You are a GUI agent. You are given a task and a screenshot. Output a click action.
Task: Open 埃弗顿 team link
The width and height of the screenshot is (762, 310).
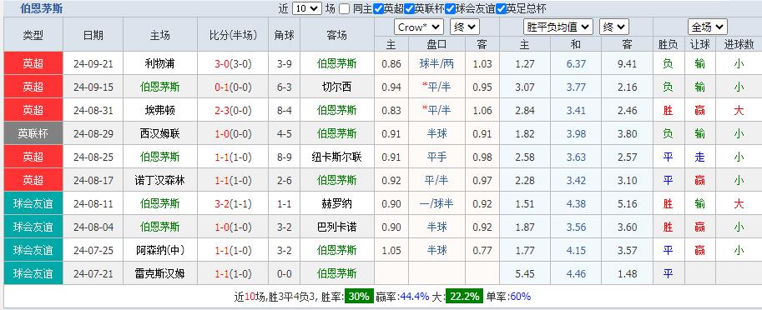(160, 110)
